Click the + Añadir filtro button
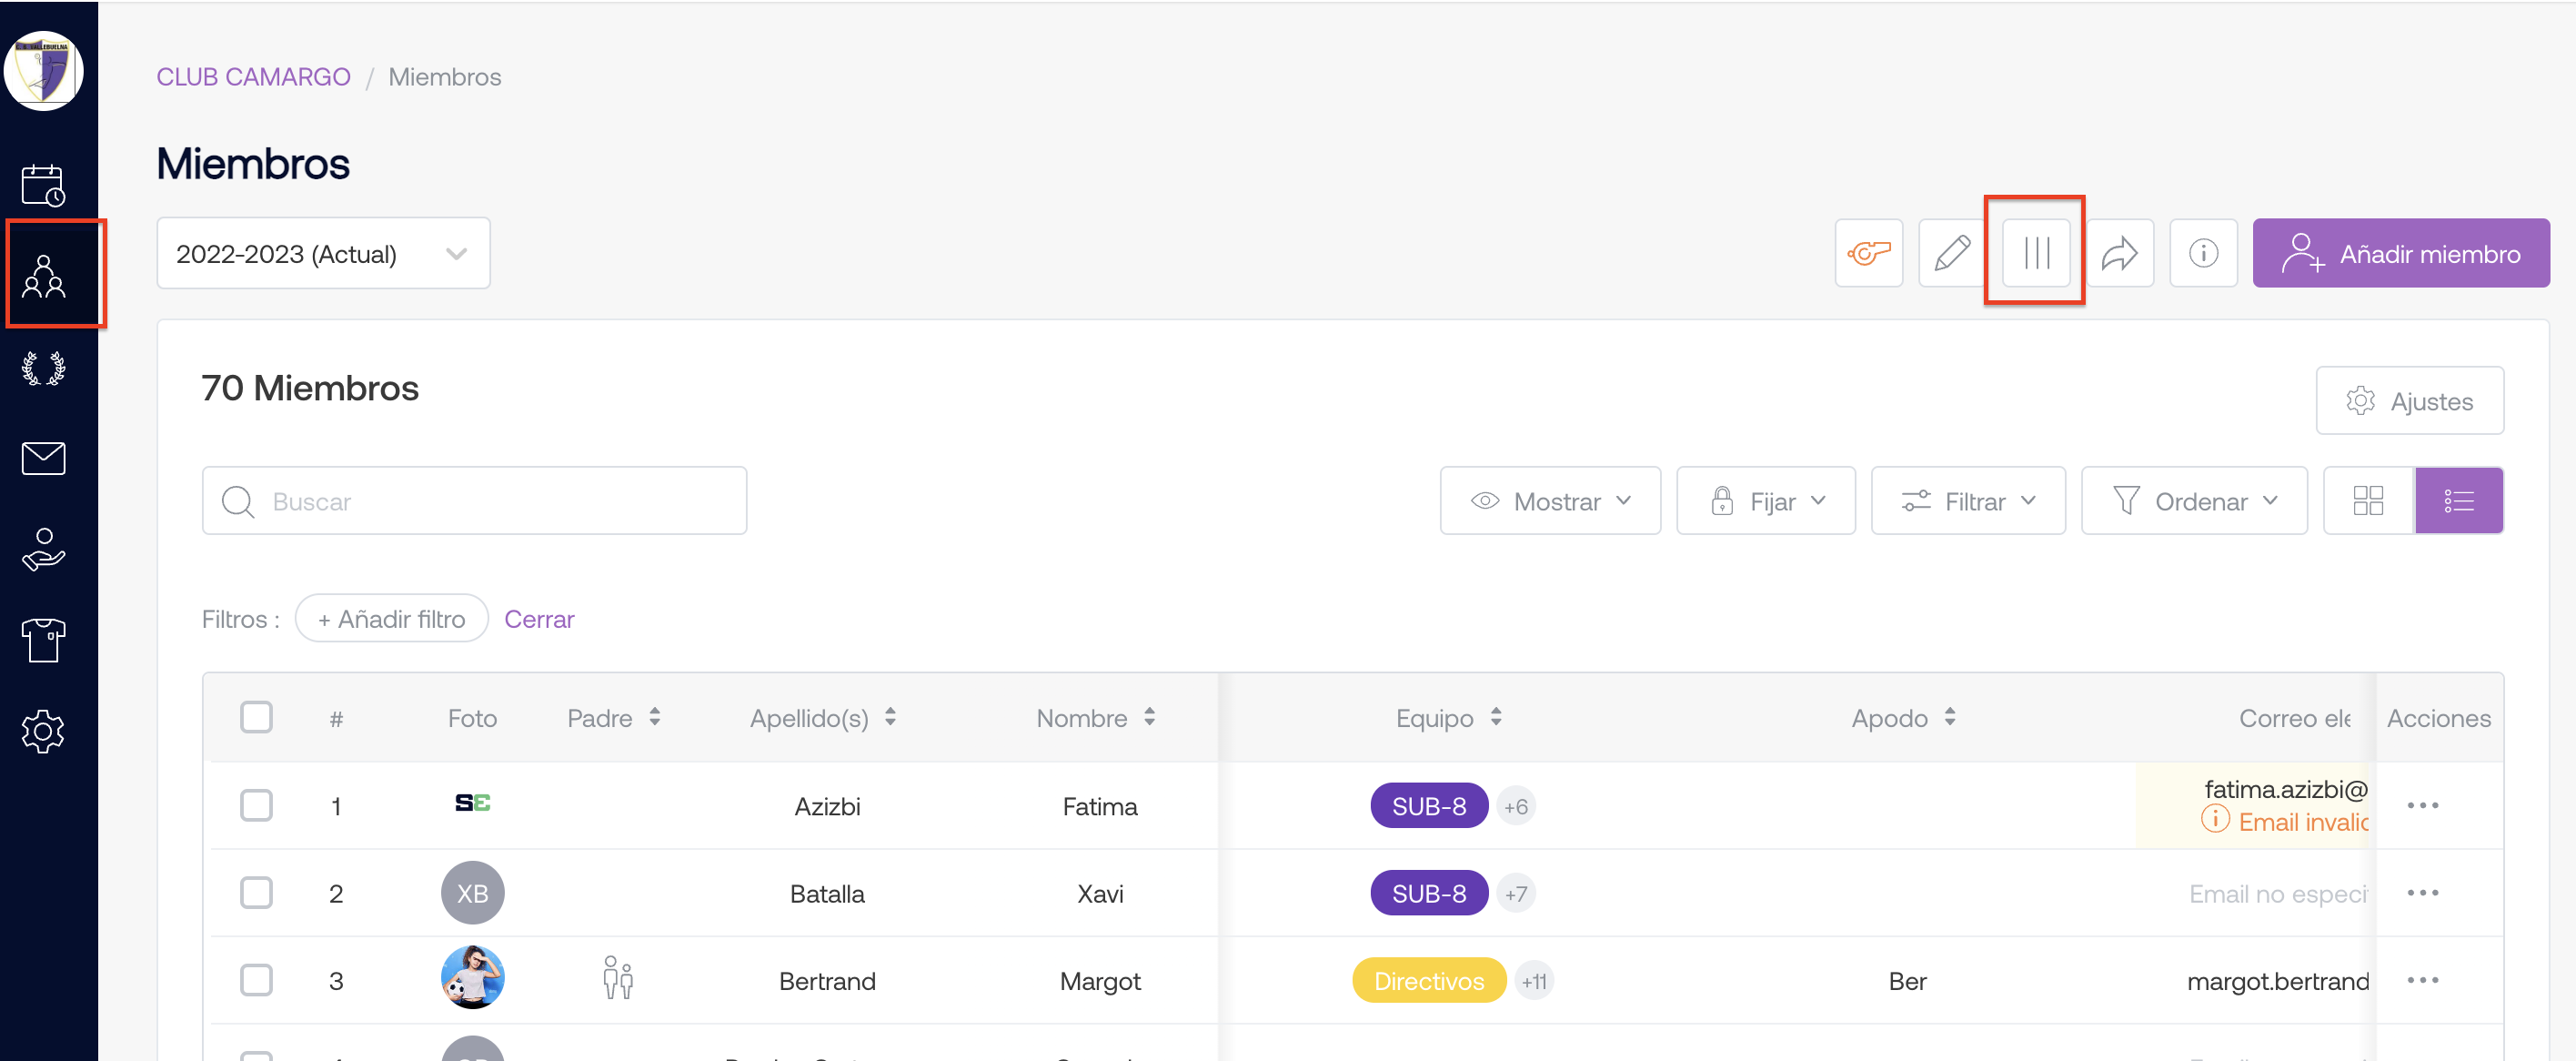This screenshot has width=2576, height=1061. [x=391, y=619]
